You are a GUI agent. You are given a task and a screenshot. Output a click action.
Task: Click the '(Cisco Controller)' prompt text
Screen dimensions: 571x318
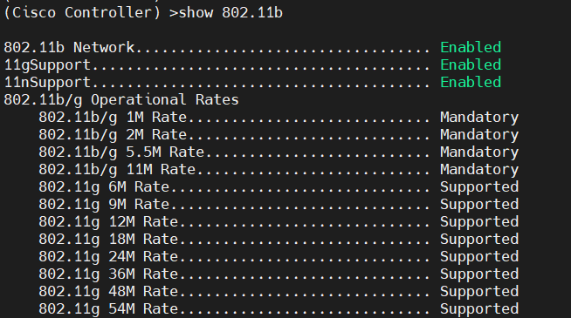pos(82,13)
